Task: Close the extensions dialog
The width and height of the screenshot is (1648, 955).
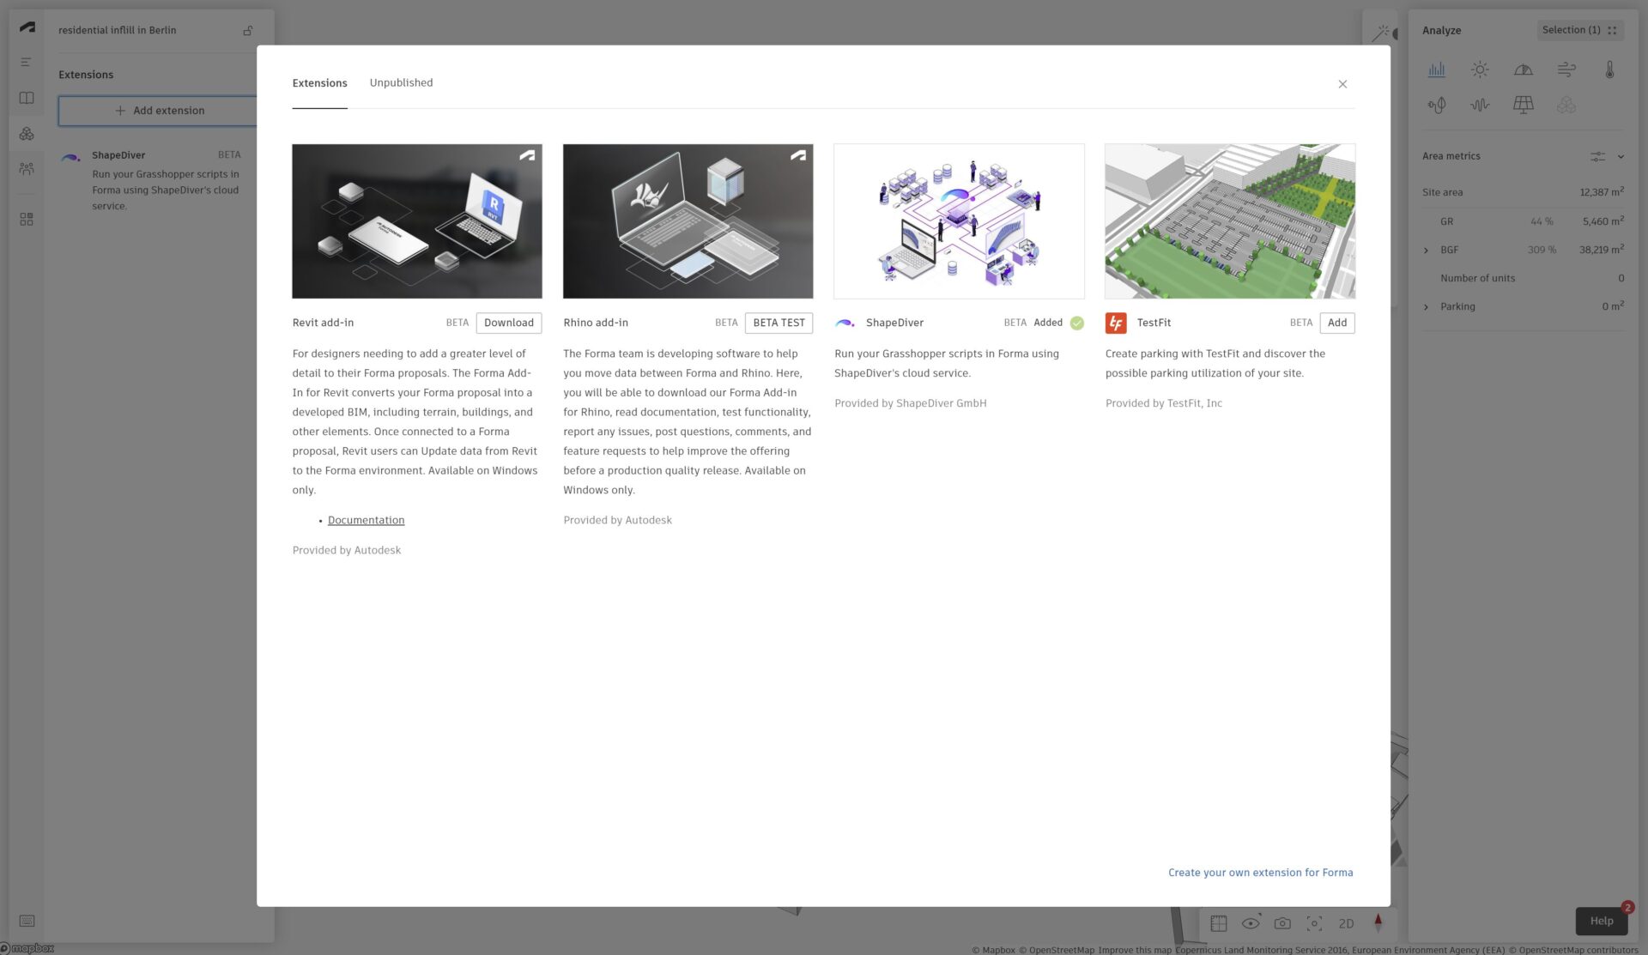Action: tap(1342, 84)
